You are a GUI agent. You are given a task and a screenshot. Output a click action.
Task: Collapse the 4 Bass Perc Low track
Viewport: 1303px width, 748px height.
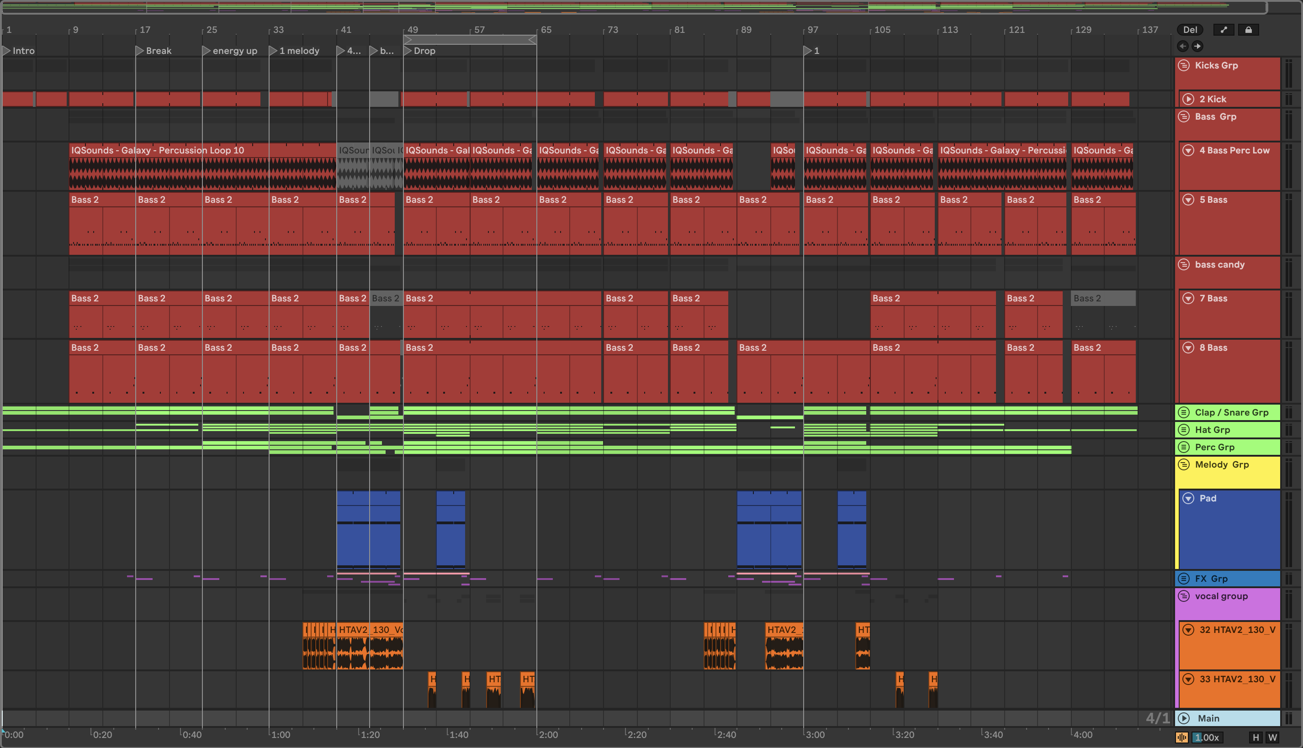pyautogui.click(x=1188, y=151)
